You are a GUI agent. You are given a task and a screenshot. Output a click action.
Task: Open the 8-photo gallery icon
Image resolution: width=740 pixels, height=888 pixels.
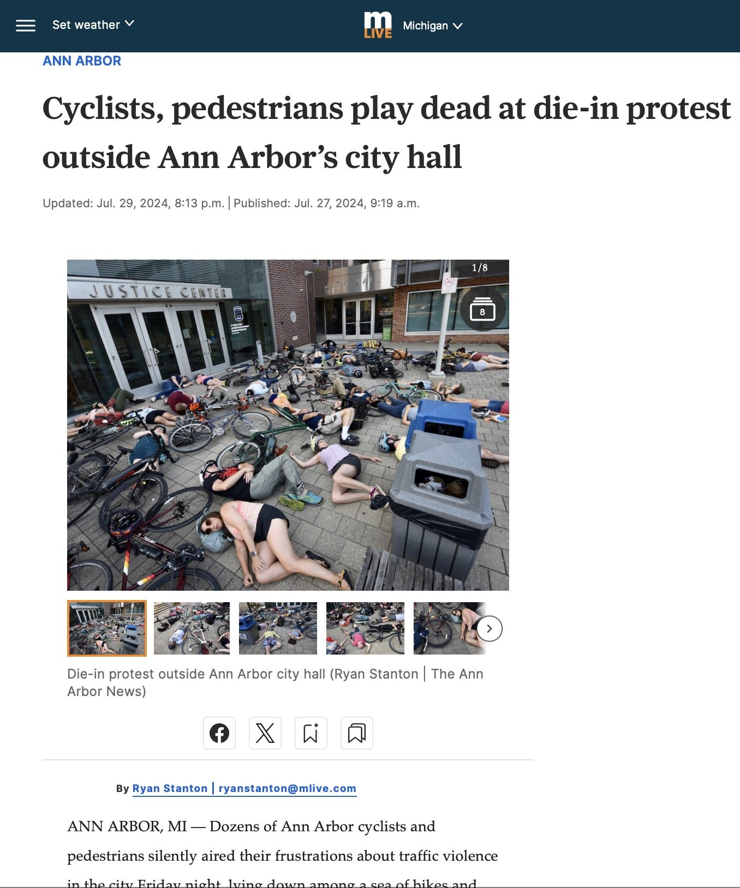(482, 309)
